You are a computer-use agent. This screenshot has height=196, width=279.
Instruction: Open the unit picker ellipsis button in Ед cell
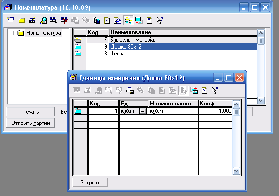pos(143,111)
